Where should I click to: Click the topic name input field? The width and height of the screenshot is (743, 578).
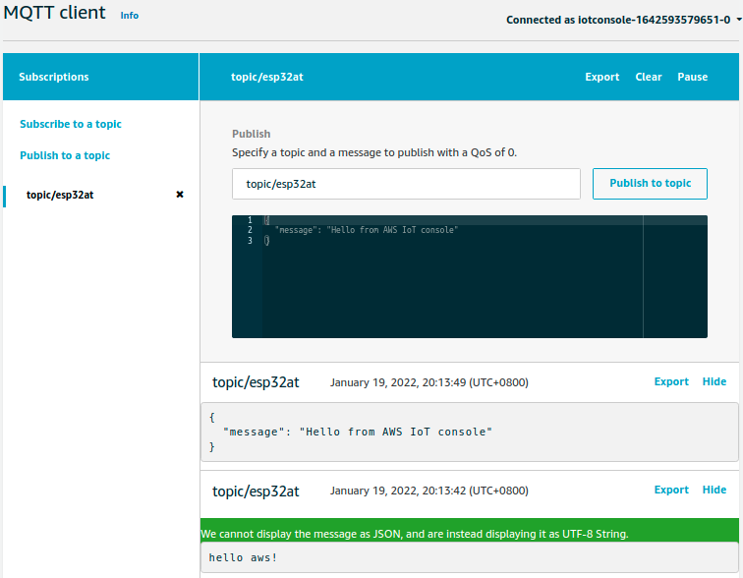(x=406, y=184)
